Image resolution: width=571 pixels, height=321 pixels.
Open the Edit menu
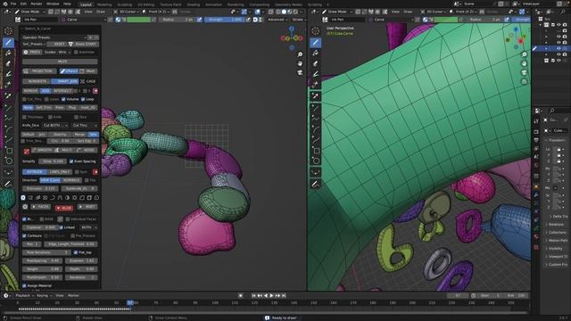pos(23,4)
